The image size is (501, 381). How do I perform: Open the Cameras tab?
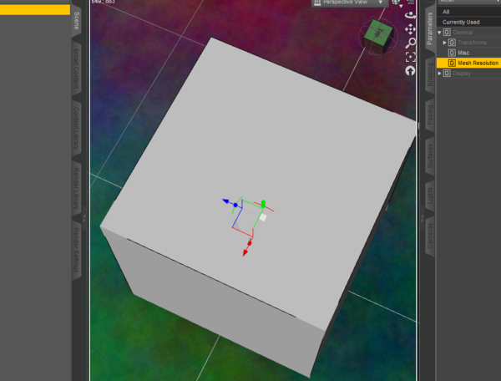click(430, 236)
